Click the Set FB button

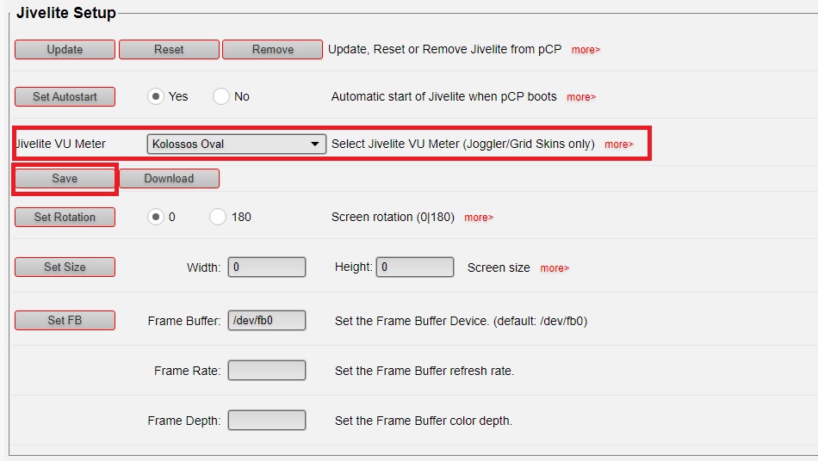click(65, 320)
